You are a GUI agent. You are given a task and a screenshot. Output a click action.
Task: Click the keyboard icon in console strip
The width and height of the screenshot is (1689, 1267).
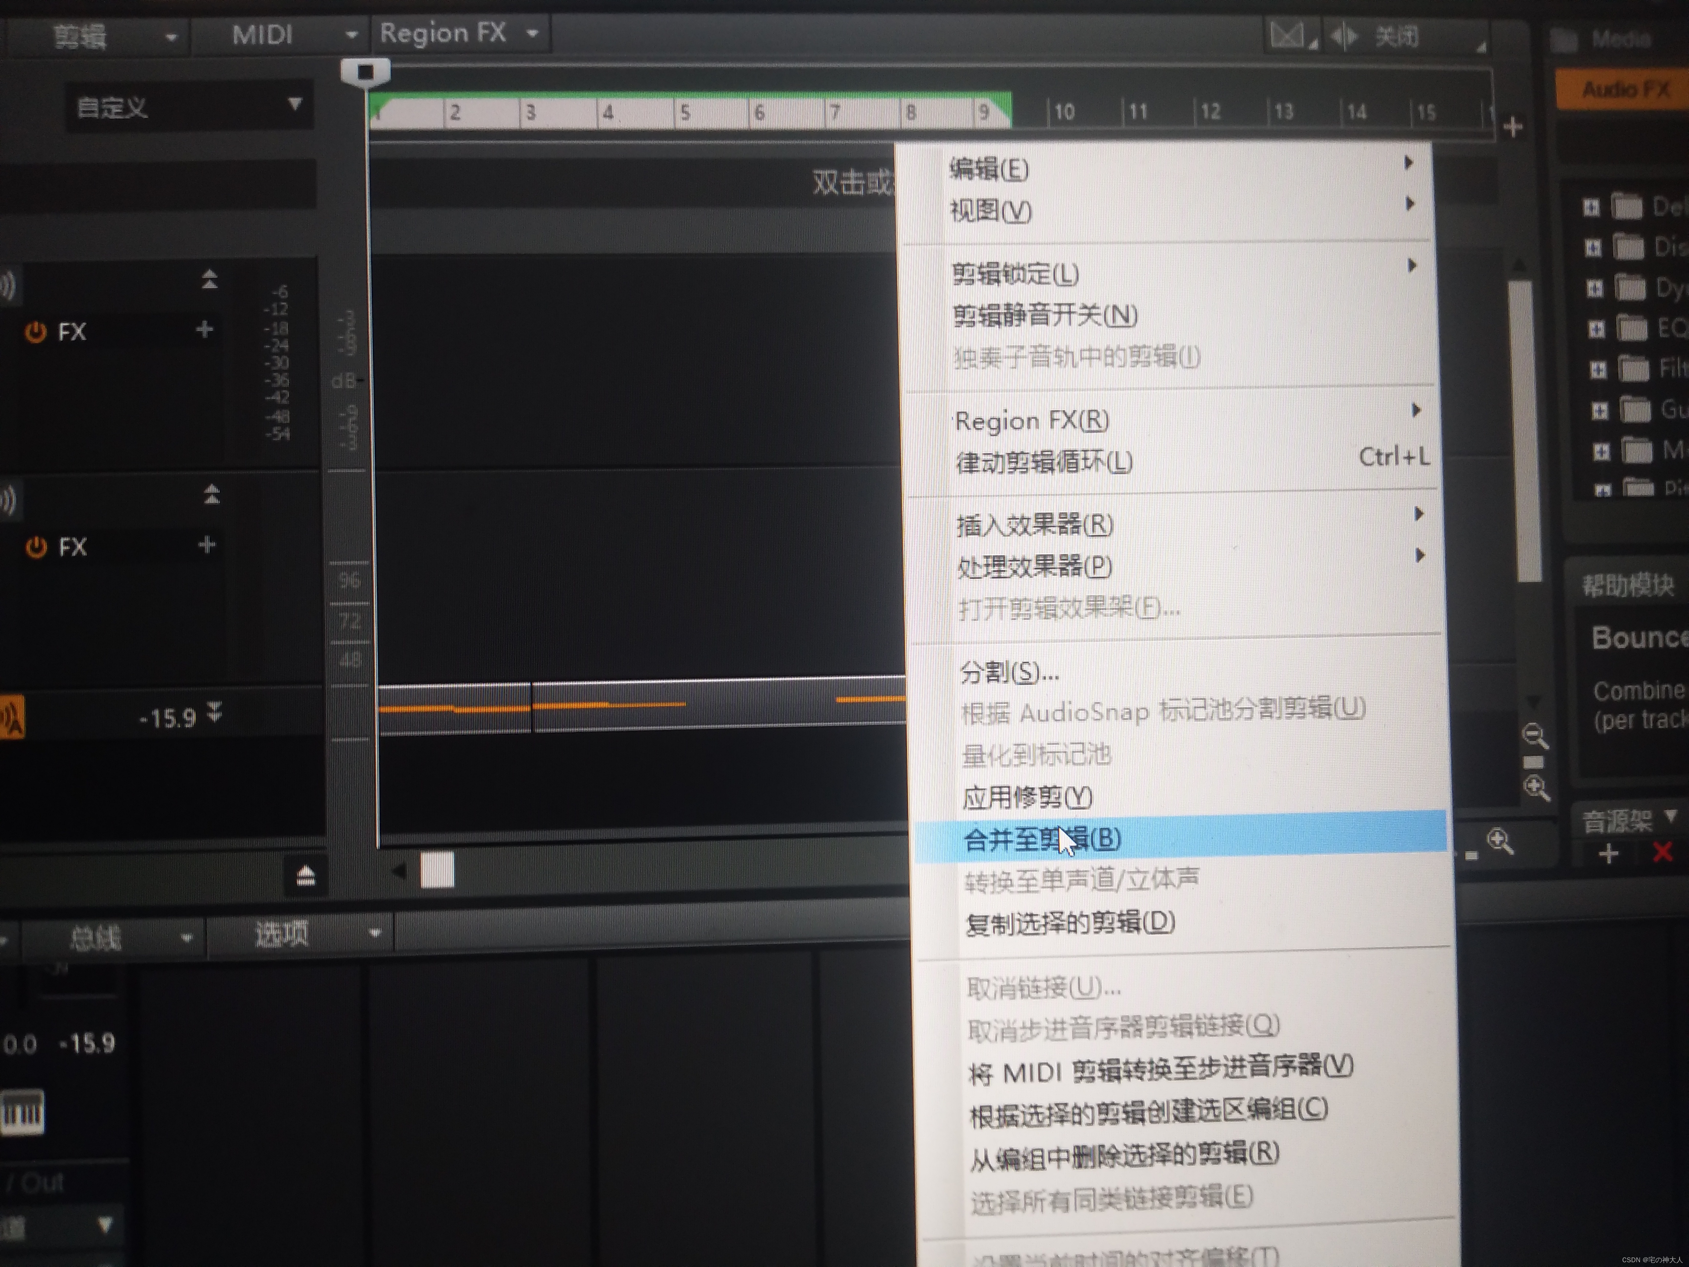point(23,1112)
